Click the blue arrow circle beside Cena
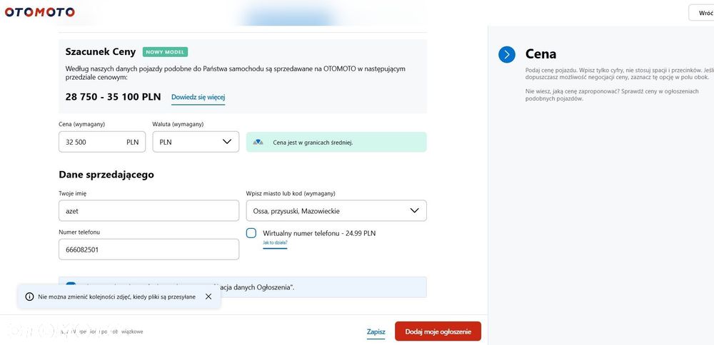 click(507, 55)
